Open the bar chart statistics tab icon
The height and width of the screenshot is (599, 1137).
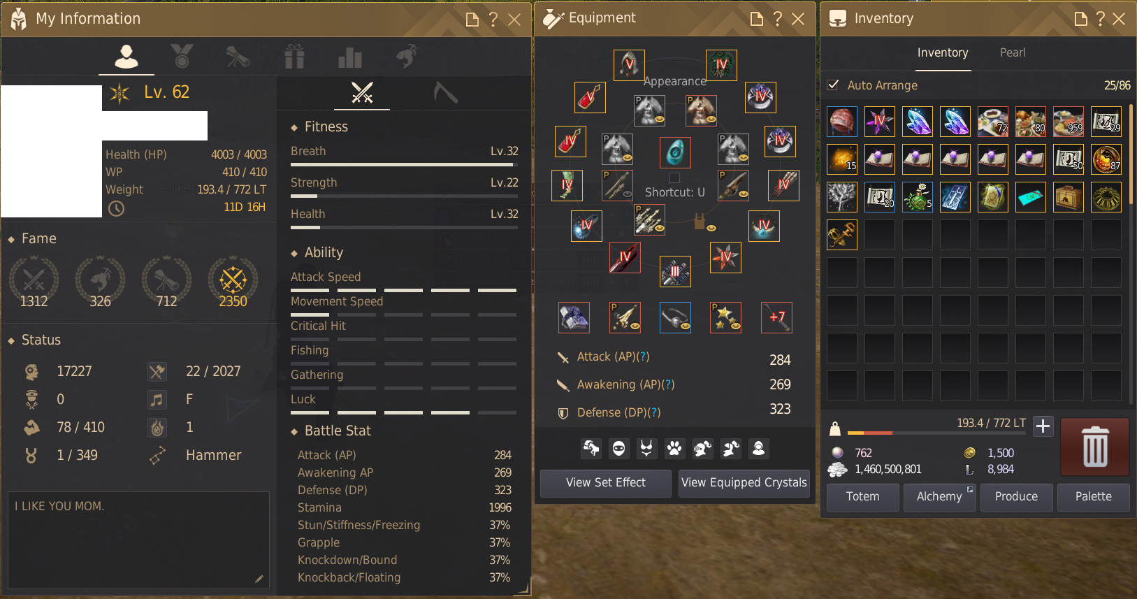[349, 57]
